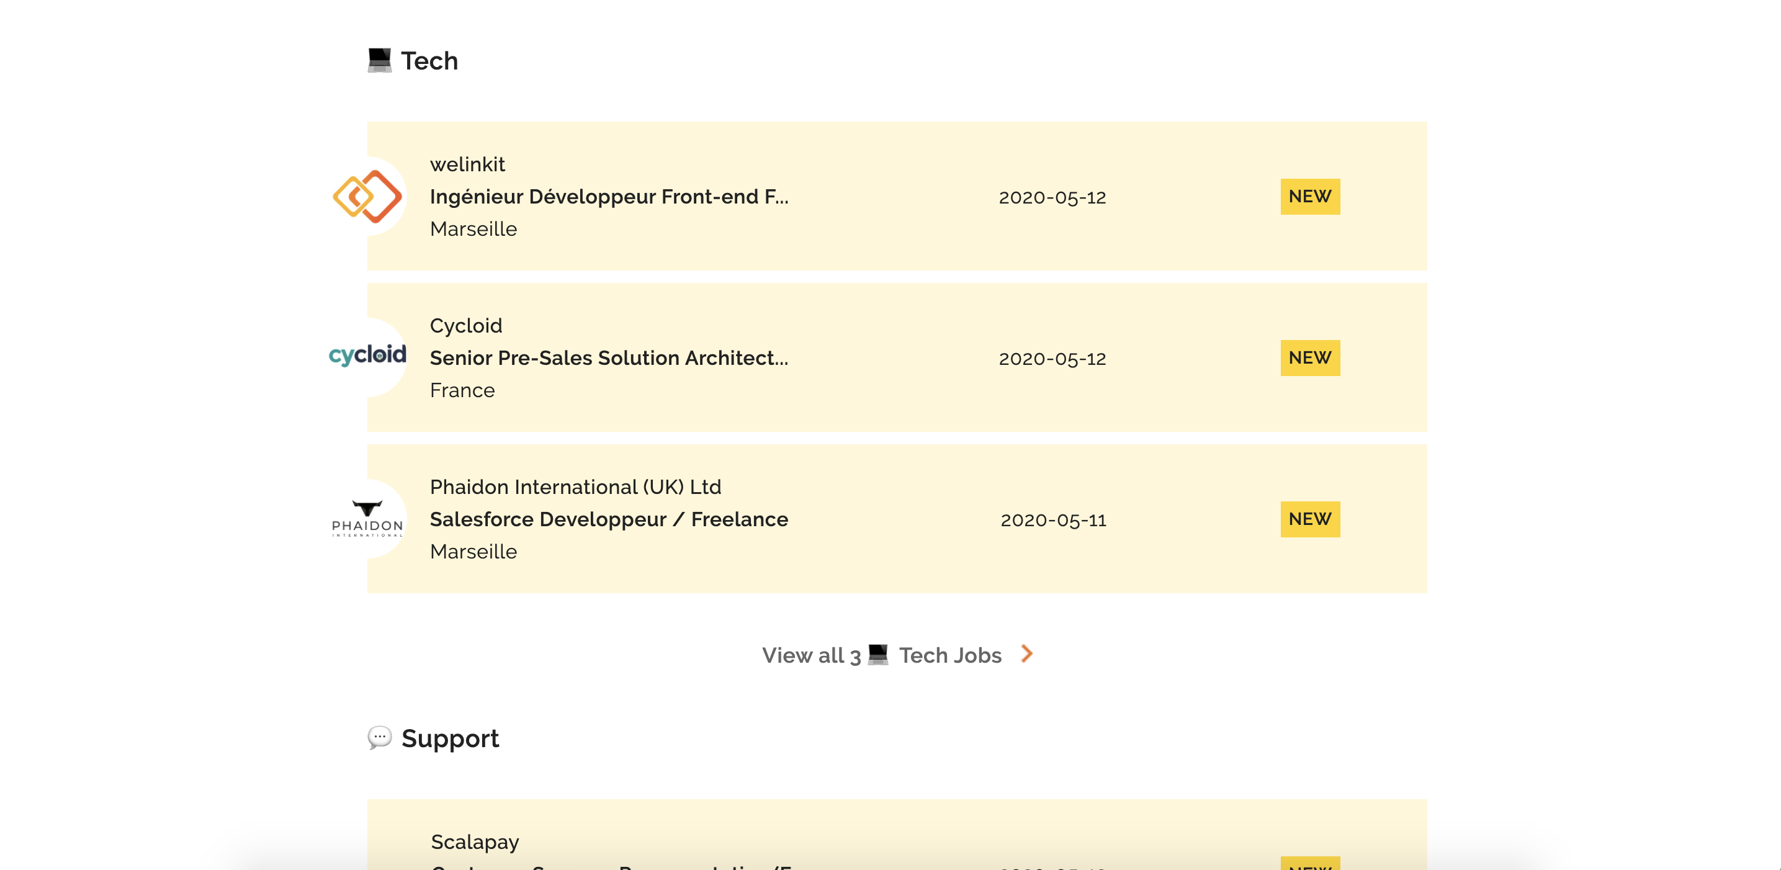Select Phaidon International (UK) Ltd name

[575, 487]
